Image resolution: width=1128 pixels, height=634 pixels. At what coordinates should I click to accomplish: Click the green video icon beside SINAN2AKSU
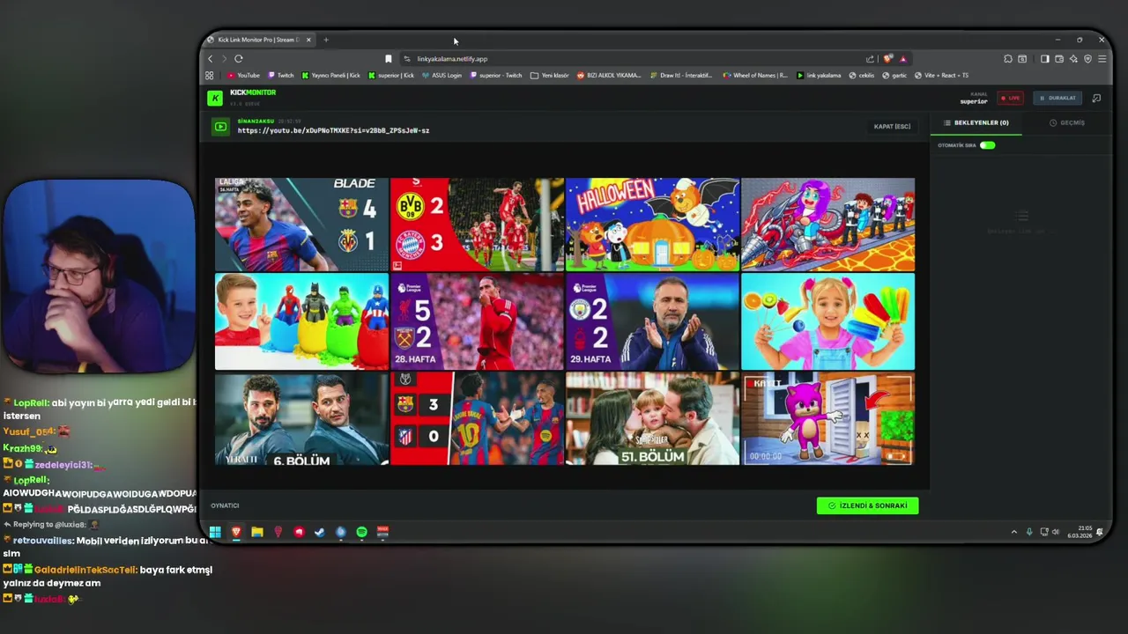[220, 127]
